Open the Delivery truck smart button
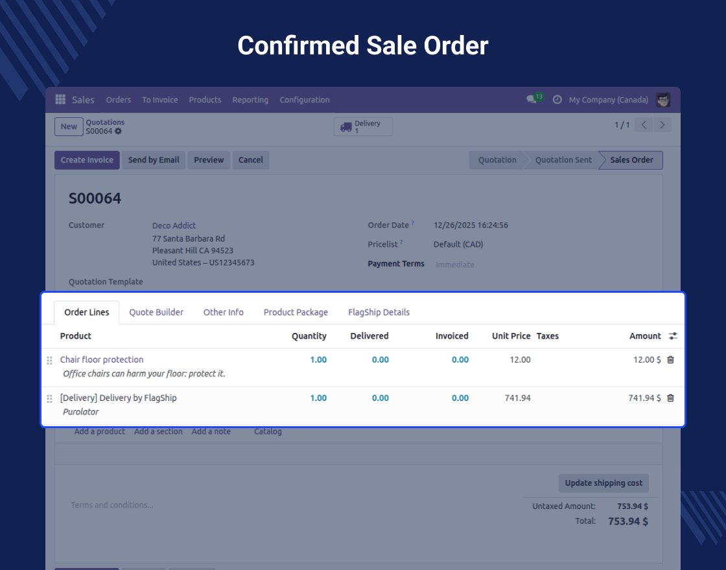Viewport: 726px width, 570px height. [x=363, y=126]
